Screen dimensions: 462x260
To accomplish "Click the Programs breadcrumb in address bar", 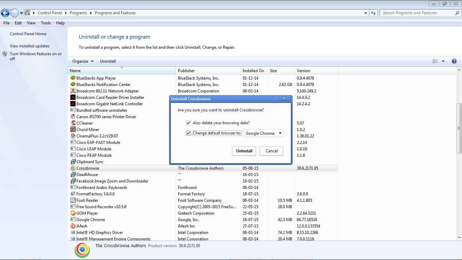I will tap(78, 13).
